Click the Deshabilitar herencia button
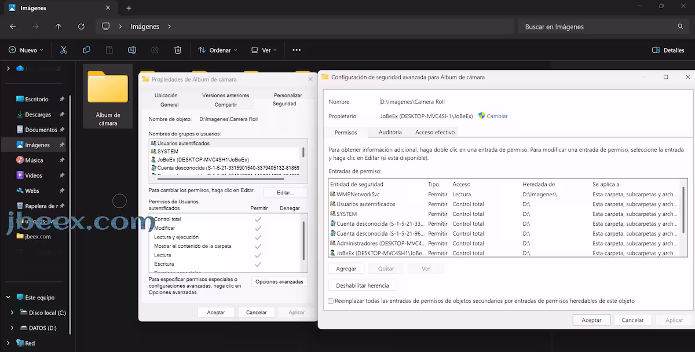The image size is (695, 352). [x=363, y=285]
